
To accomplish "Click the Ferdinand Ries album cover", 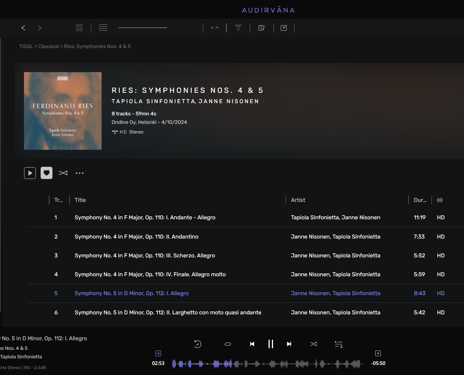I will pyautogui.click(x=63, y=111).
